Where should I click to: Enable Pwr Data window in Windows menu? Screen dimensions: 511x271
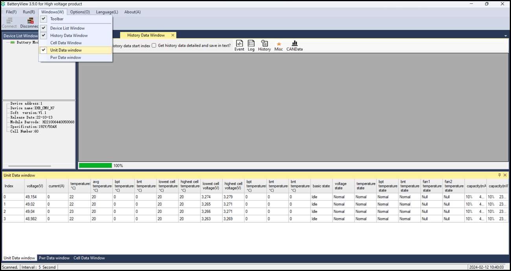point(75,57)
